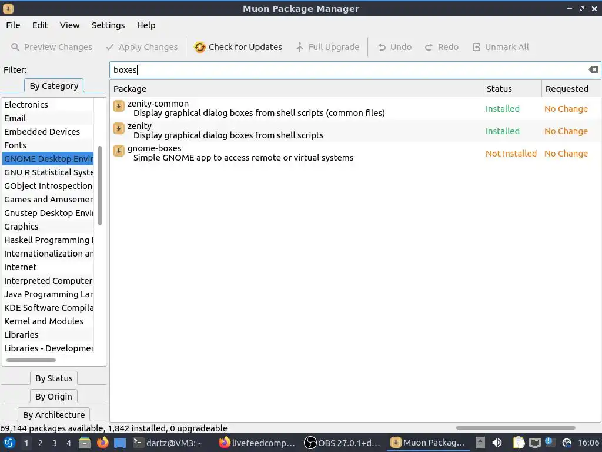Image resolution: width=602 pixels, height=452 pixels.
Task: Select the GNU R Statistical System category
Action: [48, 172]
